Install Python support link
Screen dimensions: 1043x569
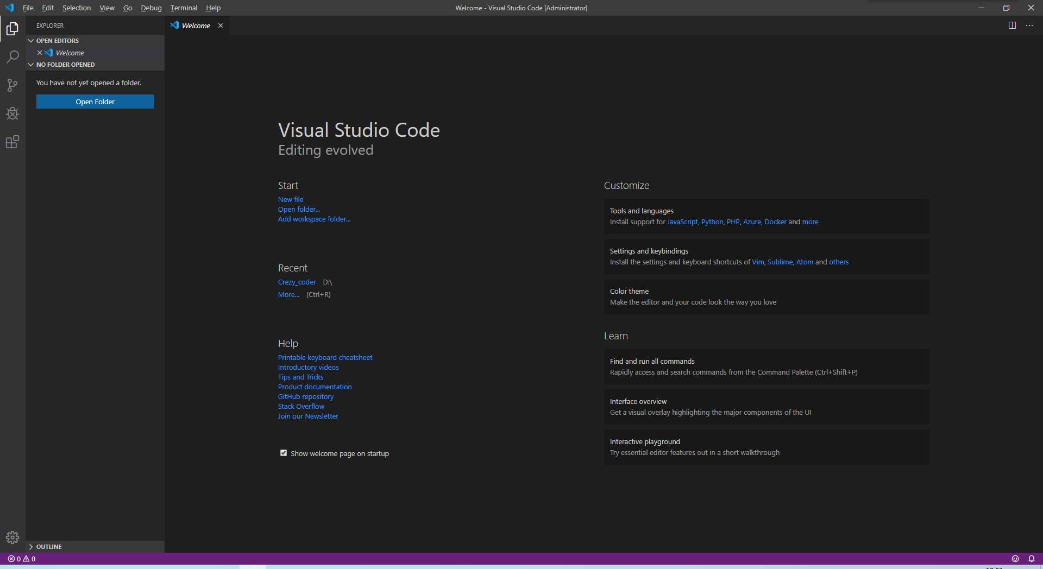click(712, 222)
